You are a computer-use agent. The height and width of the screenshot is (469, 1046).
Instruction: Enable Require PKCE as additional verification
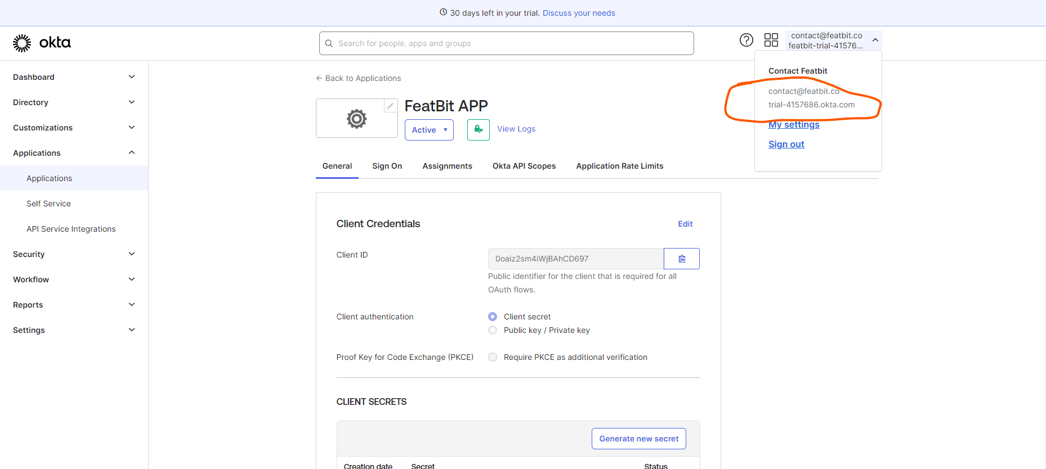(493, 357)
